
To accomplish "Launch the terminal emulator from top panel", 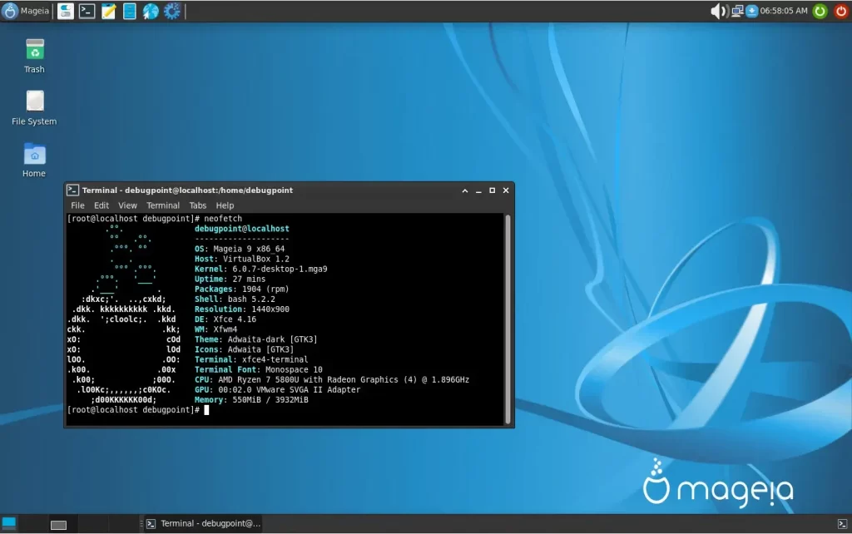I will 87,11.
